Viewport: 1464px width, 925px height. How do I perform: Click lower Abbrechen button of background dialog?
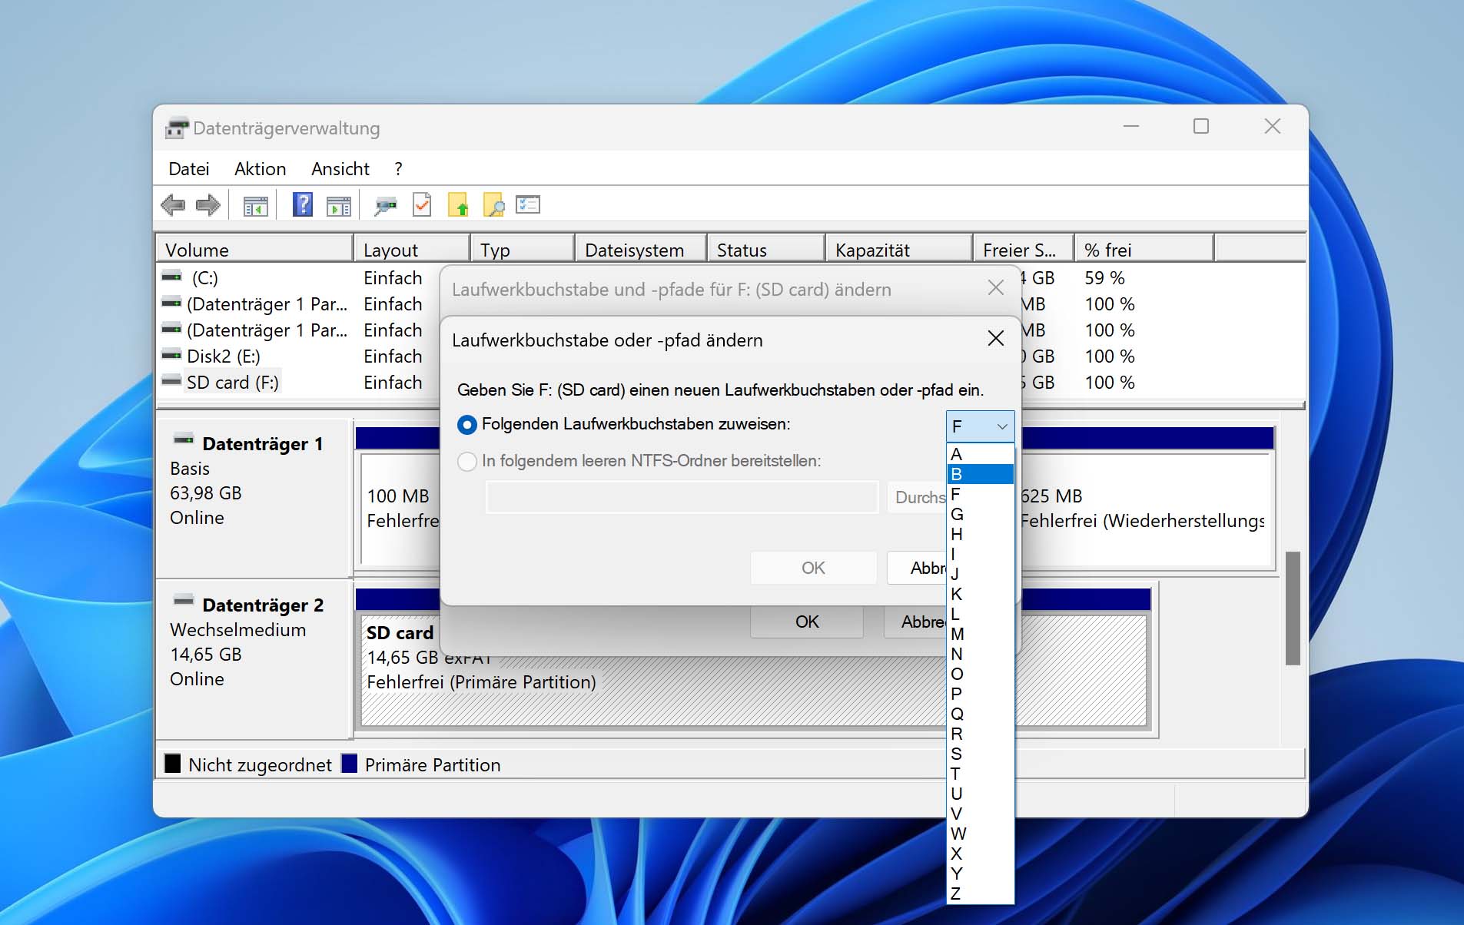[915, 622]
